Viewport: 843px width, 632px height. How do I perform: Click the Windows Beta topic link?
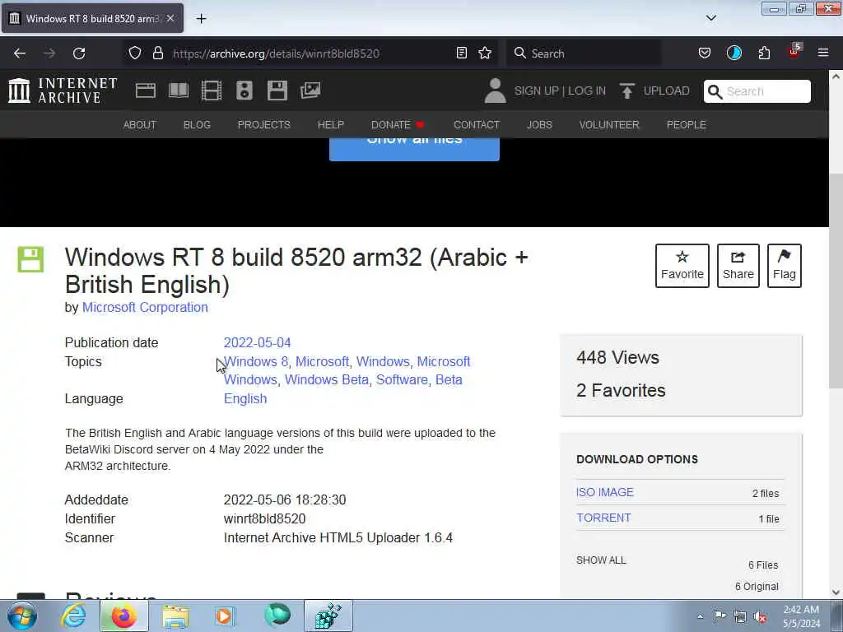tap(326, 380)
